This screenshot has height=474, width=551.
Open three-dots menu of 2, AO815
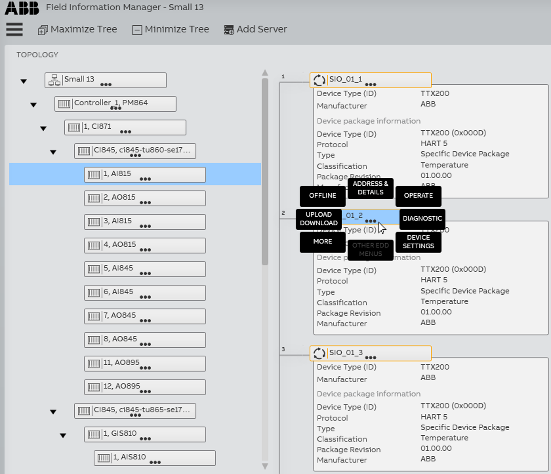145,203
